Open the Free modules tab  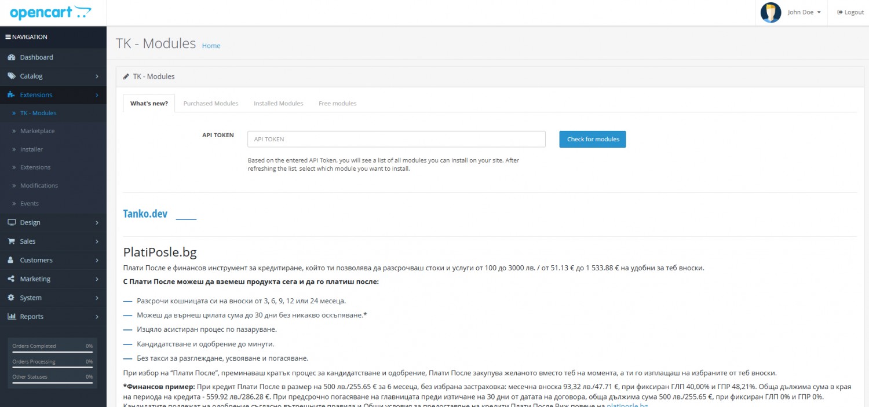(337, 104)
